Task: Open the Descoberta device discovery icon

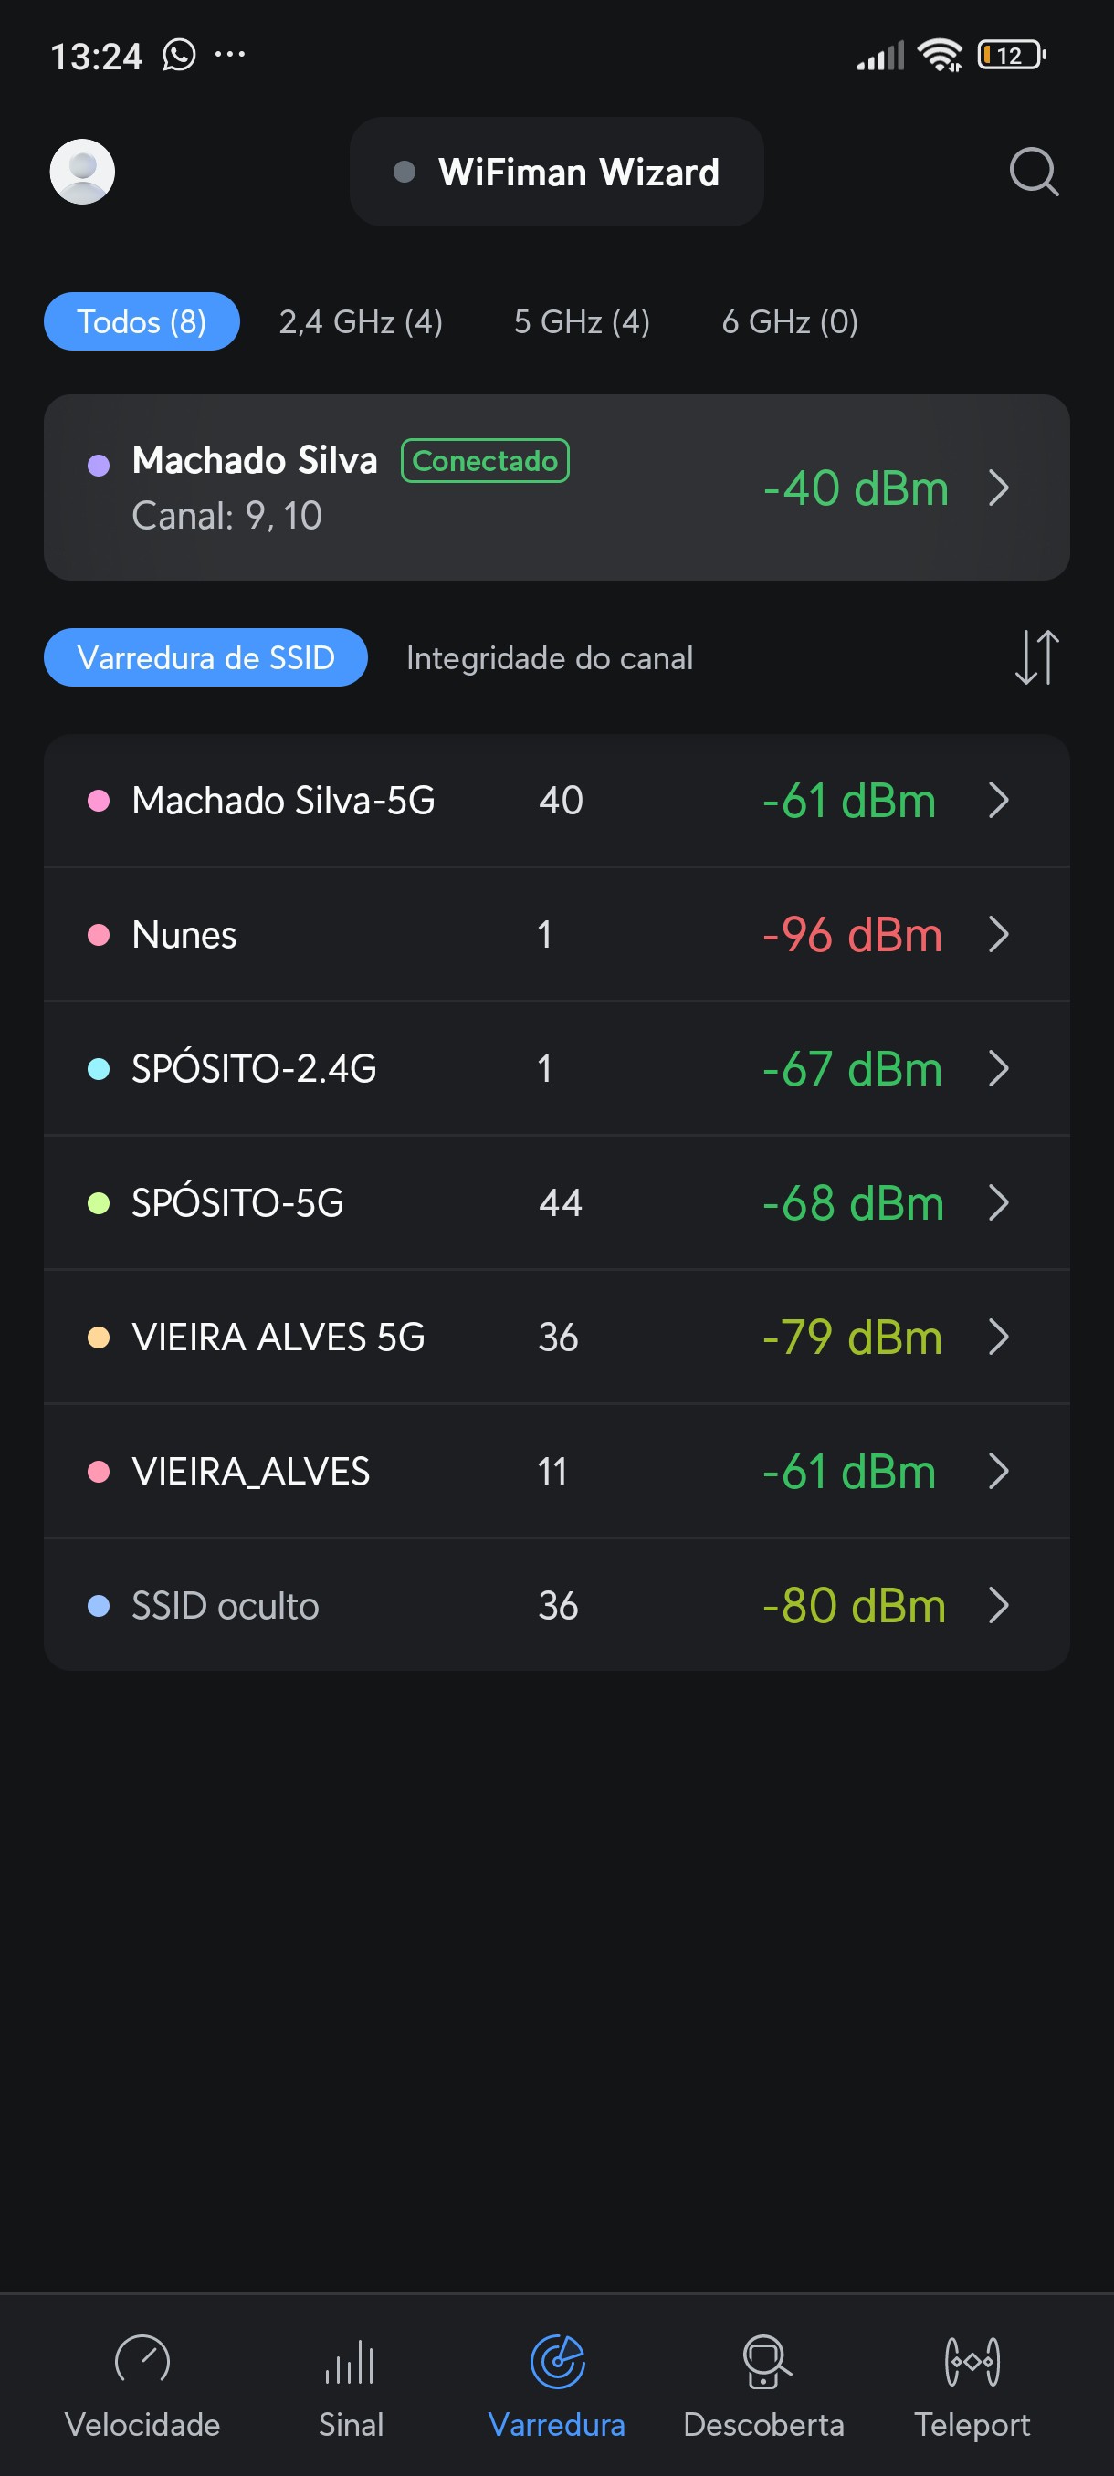Action: pos(764,2361)
